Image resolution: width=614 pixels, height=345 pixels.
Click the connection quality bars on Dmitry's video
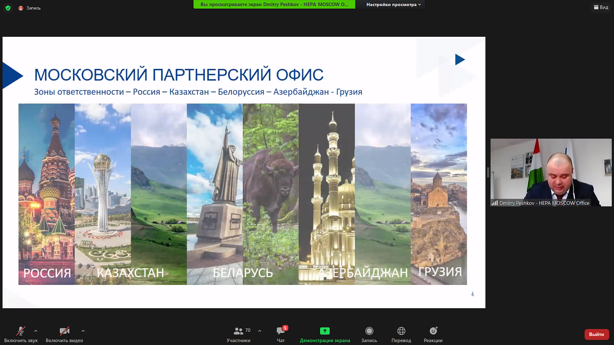(x=495, y=203)
